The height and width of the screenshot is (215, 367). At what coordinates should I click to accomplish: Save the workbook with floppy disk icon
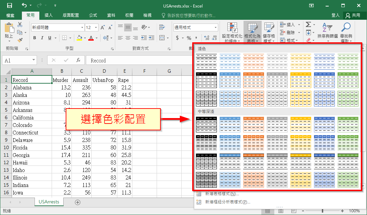[x=9, y=5]
